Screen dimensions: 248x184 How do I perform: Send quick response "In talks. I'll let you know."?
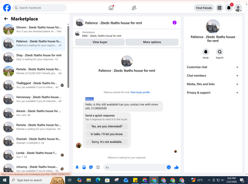[107, 134]
